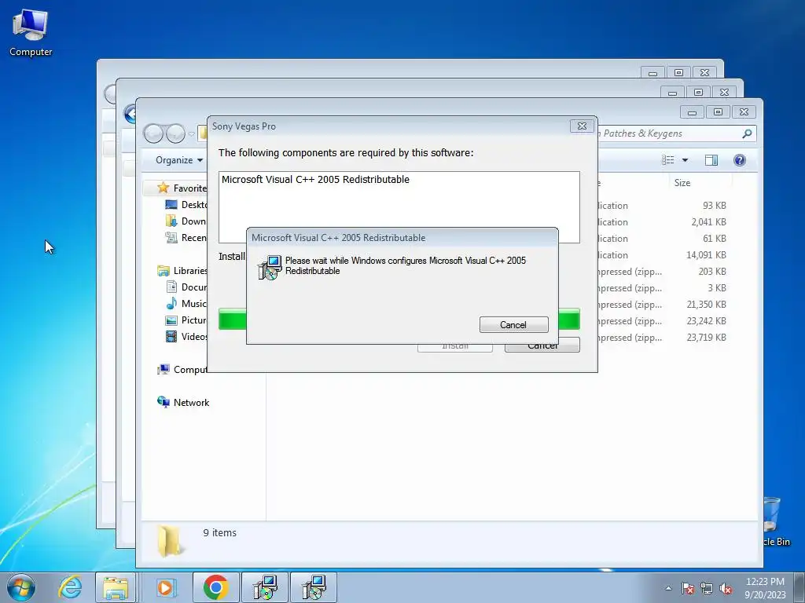The image size is (805, 603).
Task: Open the Organize menu in Explorer
Action: tap(178, 160)
